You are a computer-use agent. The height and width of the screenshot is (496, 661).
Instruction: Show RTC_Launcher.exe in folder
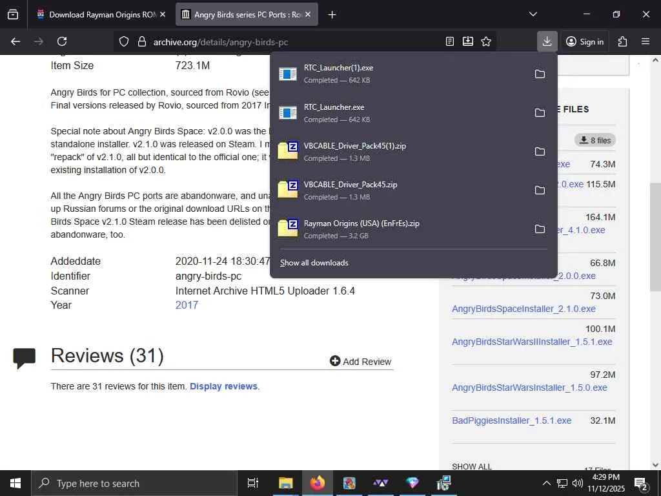pyautogui.click(x=540, y=112)
